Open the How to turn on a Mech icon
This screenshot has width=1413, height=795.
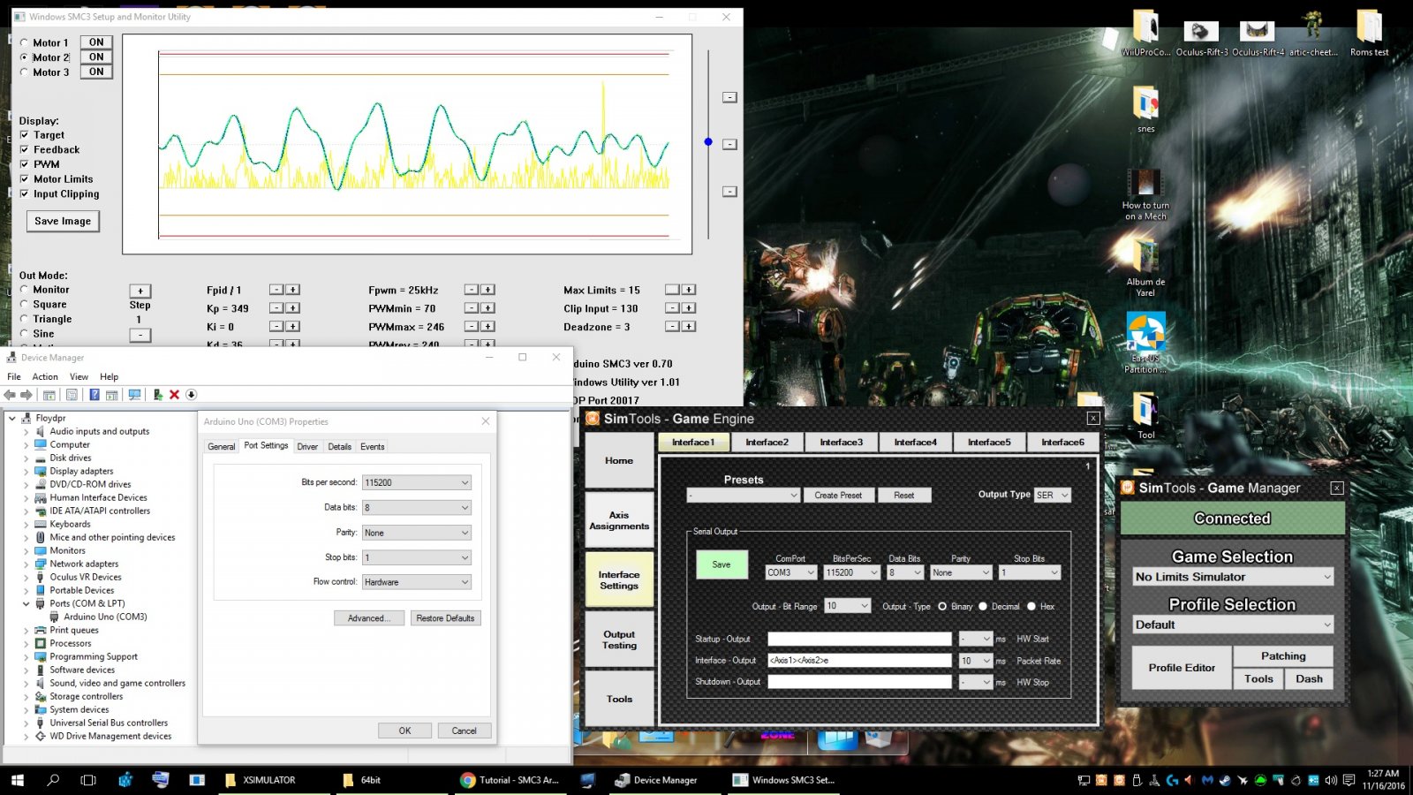click(1145, 193)
